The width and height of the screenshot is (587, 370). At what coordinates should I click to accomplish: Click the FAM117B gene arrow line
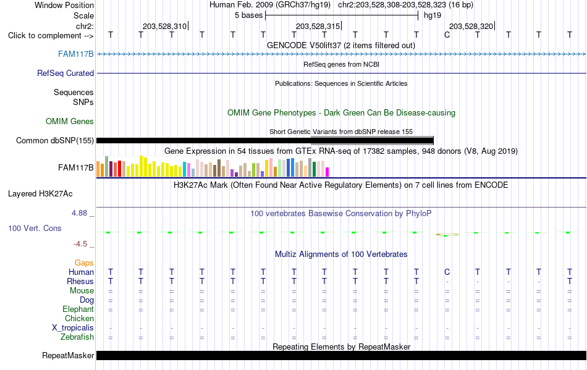pos(341,54)
